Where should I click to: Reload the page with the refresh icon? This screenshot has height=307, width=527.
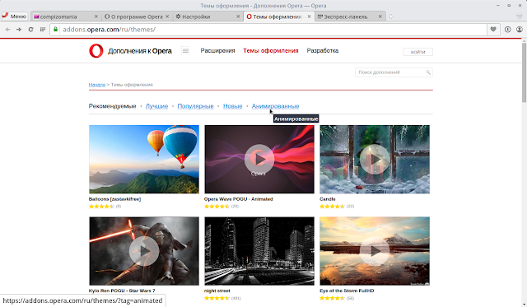pyautogui.click(x=30, y=30)
